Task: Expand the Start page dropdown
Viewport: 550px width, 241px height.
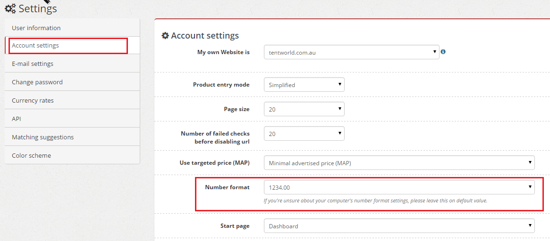Action: click(x=399, y=226)
